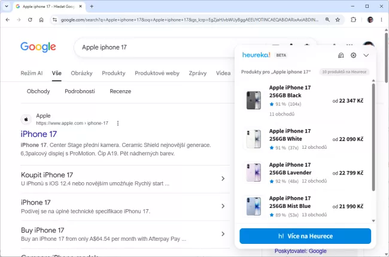Open the browser home page
This screenshot has width=389, height=257.
point(41,20)
